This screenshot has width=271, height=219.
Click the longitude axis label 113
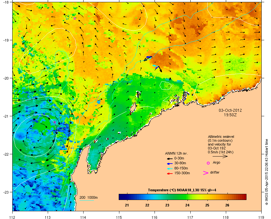48,217
